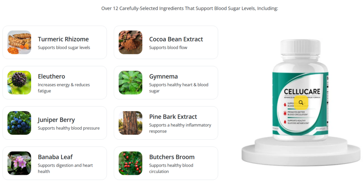Viewport: 364px width, 183px height.
Task: Click the Butchers Broom berries image
Action: pyautogui.click(x=130, y=163)
